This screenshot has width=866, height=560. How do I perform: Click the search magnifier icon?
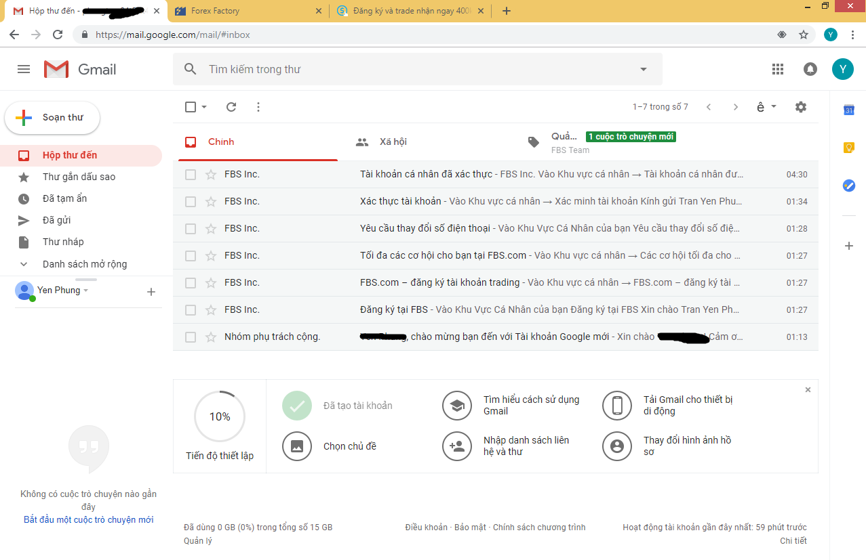(x=191, y=69)
